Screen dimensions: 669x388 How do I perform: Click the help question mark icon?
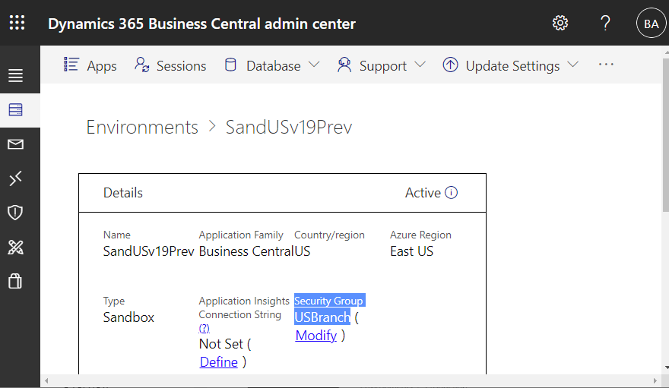(605, 23)
